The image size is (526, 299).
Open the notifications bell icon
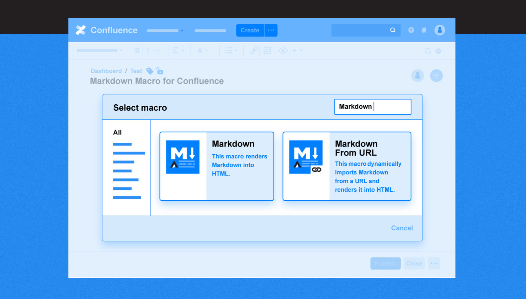(x=424, y=30)
